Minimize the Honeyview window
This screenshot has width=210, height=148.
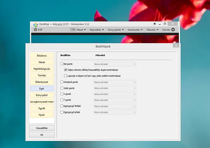coord(160,24)
